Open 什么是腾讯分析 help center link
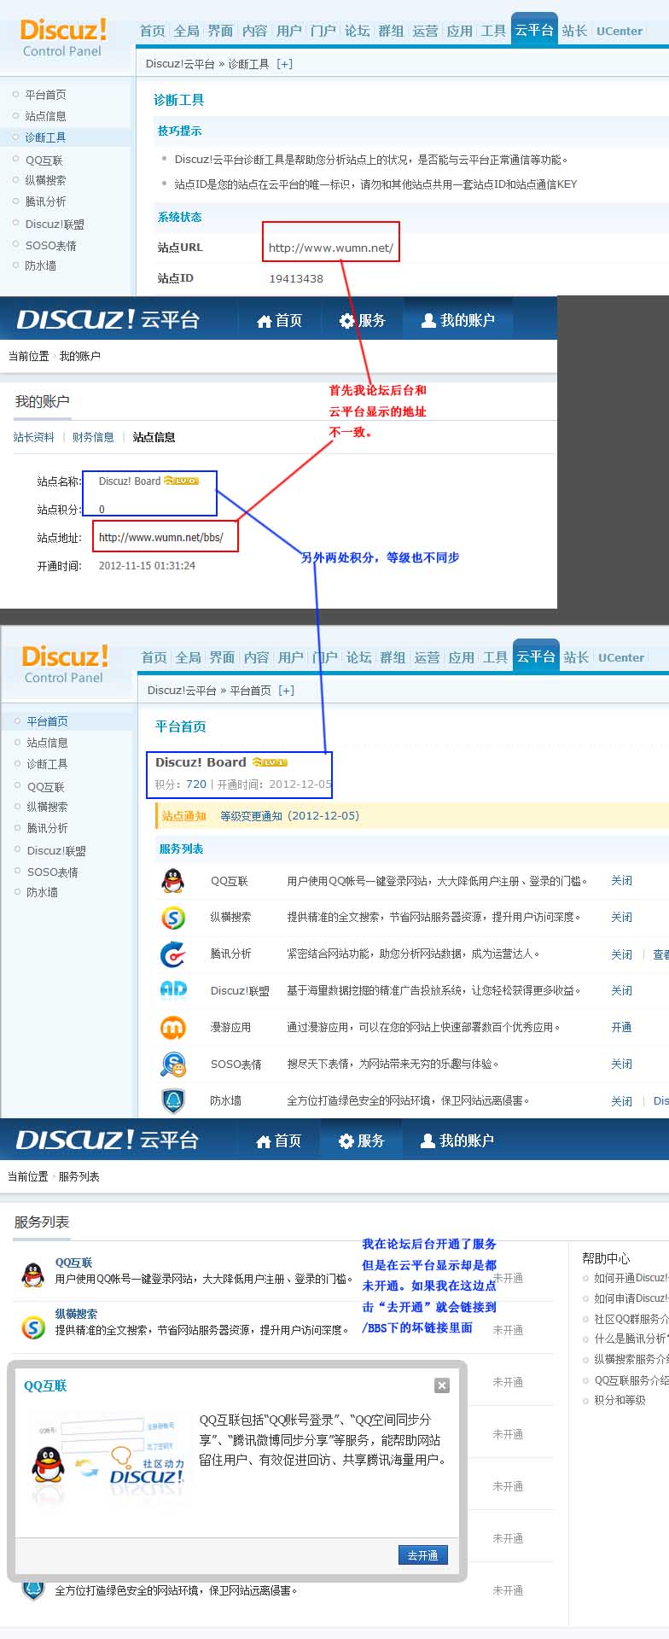 click(631, 1339)
